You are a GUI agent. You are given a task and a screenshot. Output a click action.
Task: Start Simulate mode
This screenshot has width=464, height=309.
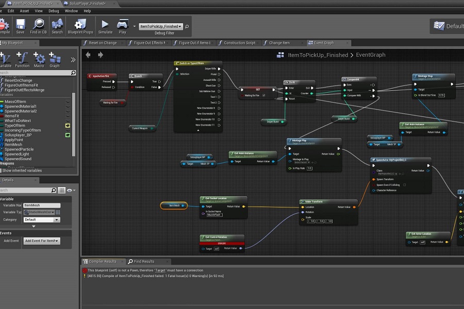[105, 25]
